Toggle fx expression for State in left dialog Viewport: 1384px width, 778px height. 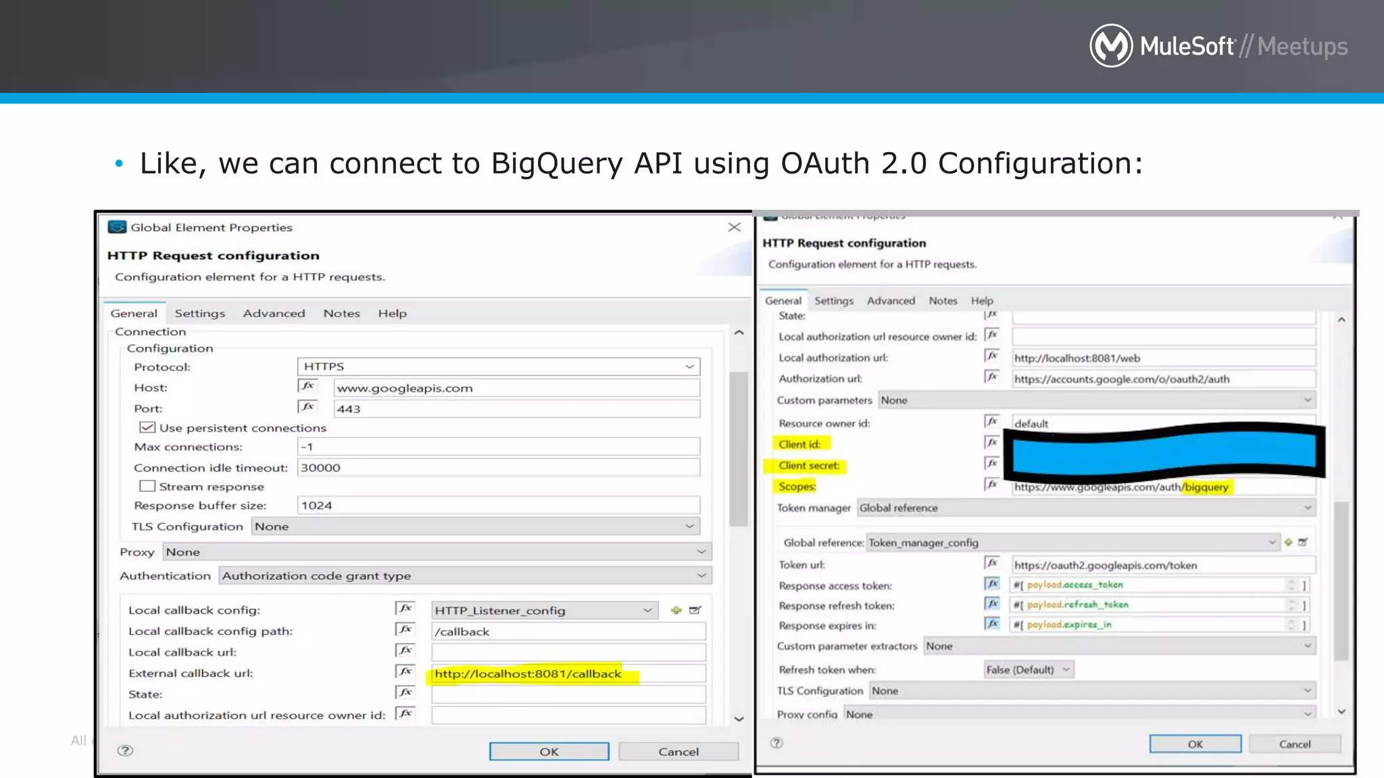click(405, 692)
